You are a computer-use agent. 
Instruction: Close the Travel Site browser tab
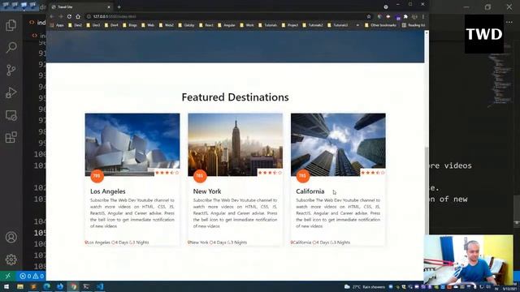(109, 7)
